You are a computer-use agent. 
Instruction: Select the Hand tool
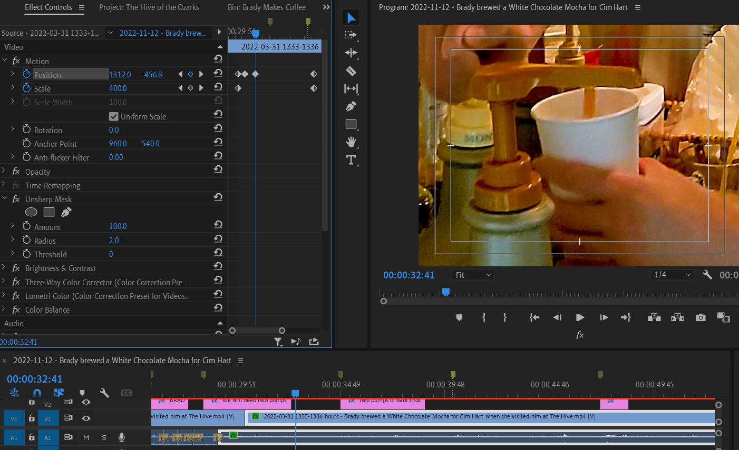coord(351,142)
